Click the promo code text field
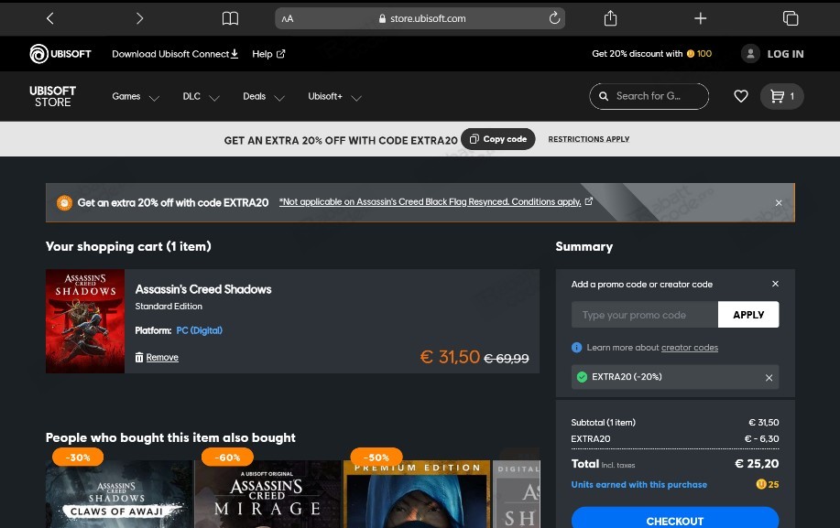The width and height of the screenshot is (840, 528). 645,315
